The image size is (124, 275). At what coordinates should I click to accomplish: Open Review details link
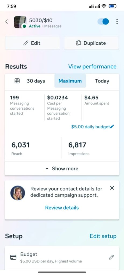click(x=62, y=208)
